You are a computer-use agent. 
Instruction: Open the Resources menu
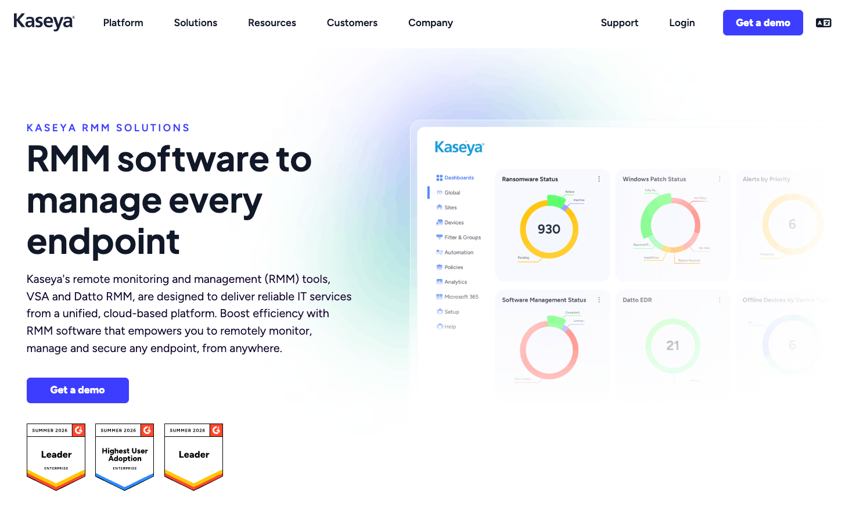tap(272, 23)
